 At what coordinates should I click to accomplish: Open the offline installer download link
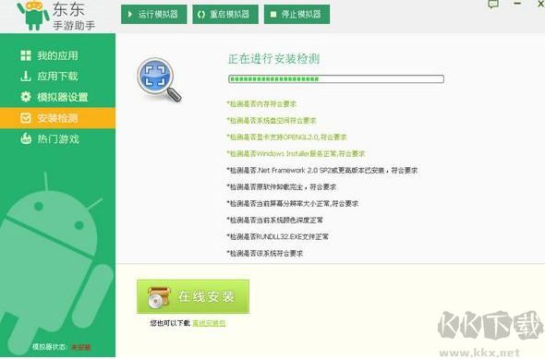[209, 323]
